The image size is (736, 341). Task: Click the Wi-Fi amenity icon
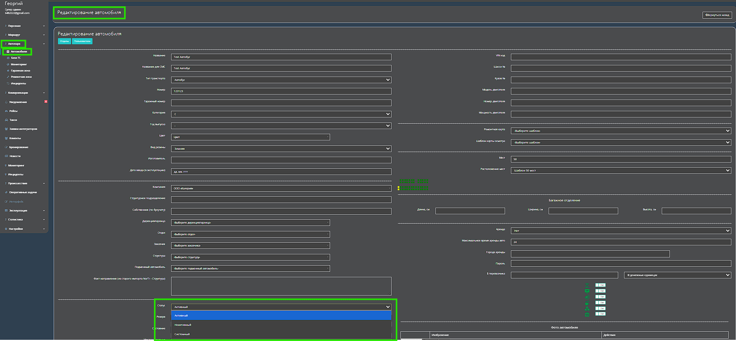click(x=587, y=285)
